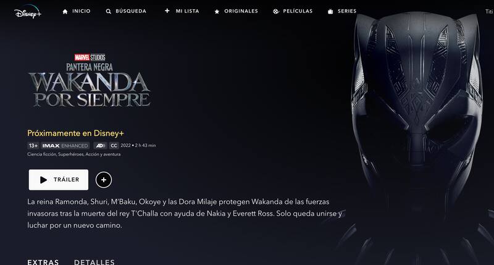The height and width of the screenshot is (265, 494).
Task: Click the 13+ age rating badge
Action: coord(33,146)
